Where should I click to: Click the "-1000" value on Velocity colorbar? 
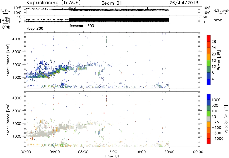pyautogui.click(x=217, y=139)
